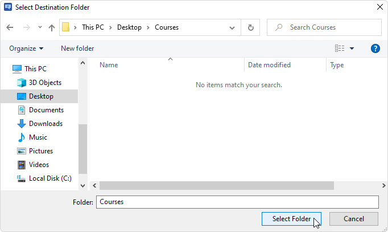Click the Folder name text field
The height and width of the screenshot is (232, 388).
(237, 202)
